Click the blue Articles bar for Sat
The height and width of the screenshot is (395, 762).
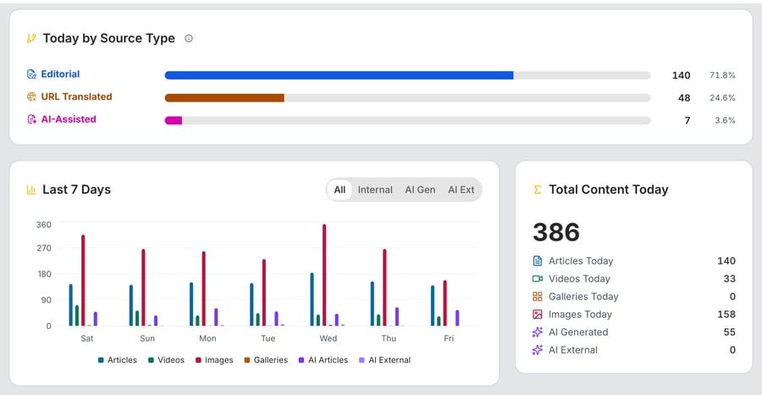tap(71, 305)
